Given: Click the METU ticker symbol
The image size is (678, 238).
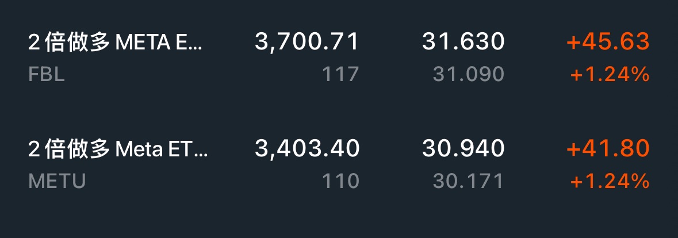Looking at the screenshot, I should [57, 182].
